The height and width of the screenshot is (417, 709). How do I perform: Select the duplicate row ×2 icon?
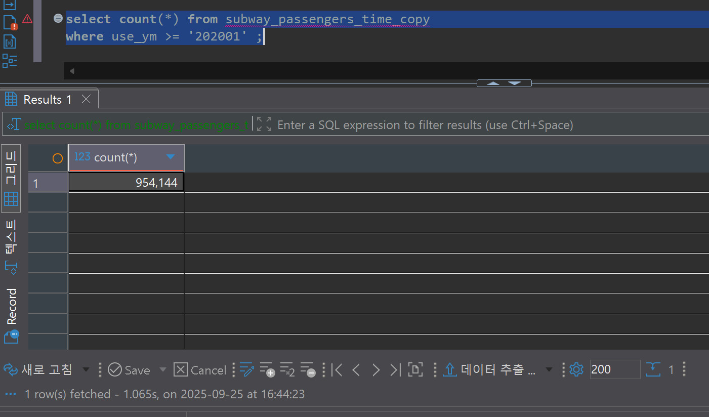(287, 370)
